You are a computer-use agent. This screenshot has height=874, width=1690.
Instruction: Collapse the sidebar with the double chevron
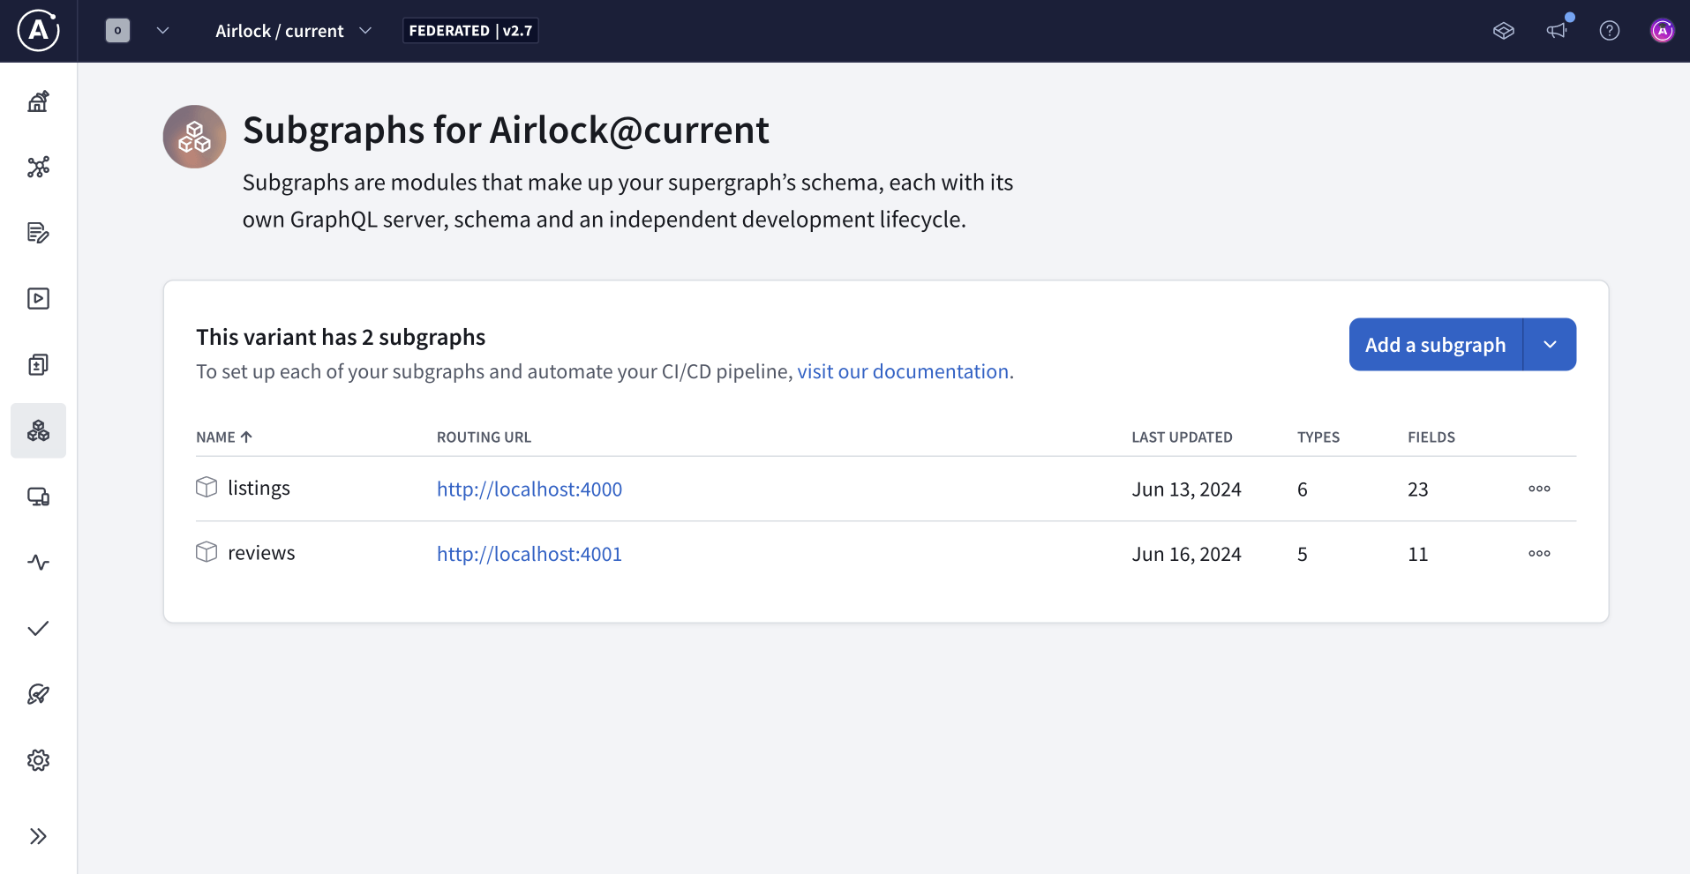click(38, 836)
